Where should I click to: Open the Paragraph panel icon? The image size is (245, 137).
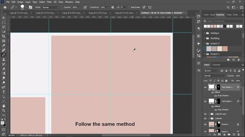pos(199,29)
